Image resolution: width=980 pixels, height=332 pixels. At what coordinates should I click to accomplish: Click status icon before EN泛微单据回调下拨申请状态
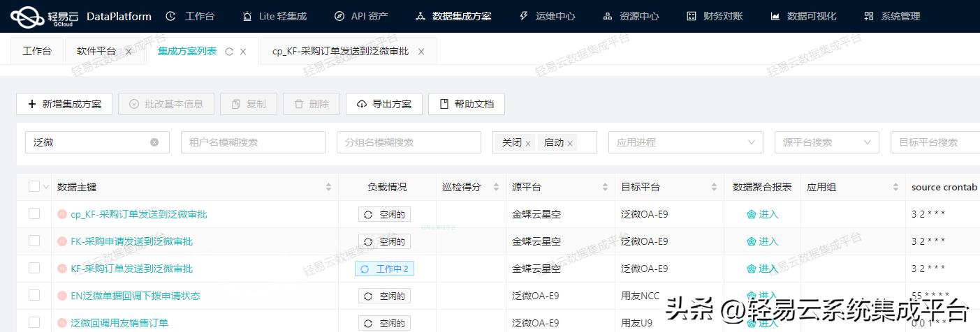[x=62, y=296]
